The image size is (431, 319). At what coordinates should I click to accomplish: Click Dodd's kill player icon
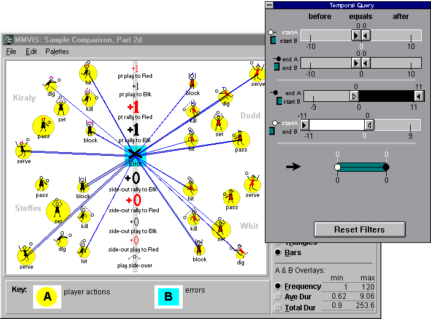193,110
